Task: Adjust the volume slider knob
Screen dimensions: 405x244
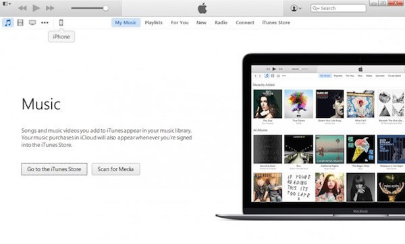Action: 106,8
